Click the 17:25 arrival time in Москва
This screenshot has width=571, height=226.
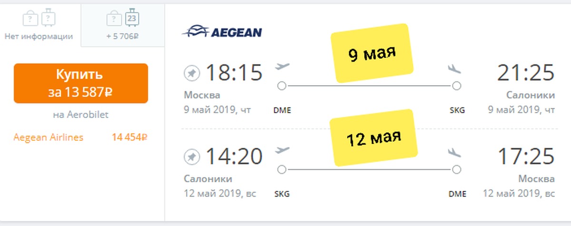[x=526, y=157]
